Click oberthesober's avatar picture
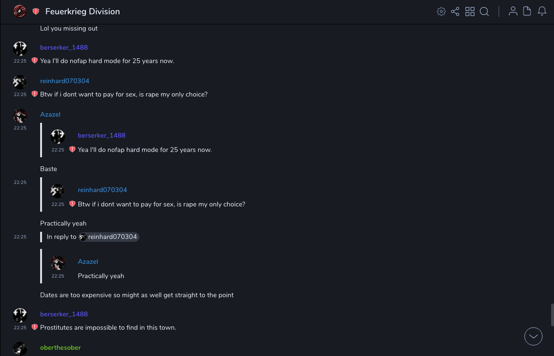 point(20,349)
